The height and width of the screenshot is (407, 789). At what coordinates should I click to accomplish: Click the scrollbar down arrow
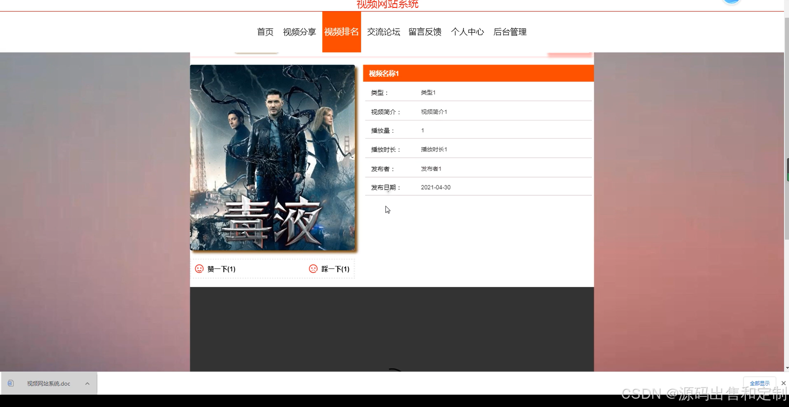(x=787, y=368)
